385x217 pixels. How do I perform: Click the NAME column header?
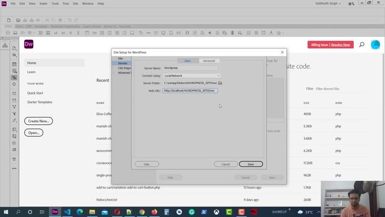[100, 103]
